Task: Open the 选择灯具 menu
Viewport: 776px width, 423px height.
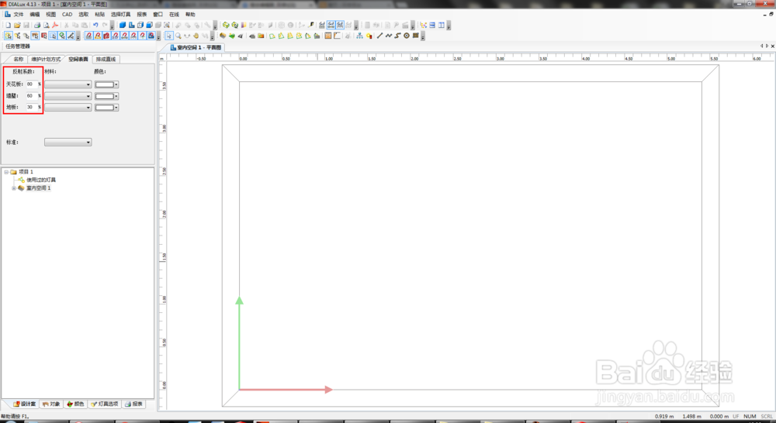Action: tap(121, 14)
